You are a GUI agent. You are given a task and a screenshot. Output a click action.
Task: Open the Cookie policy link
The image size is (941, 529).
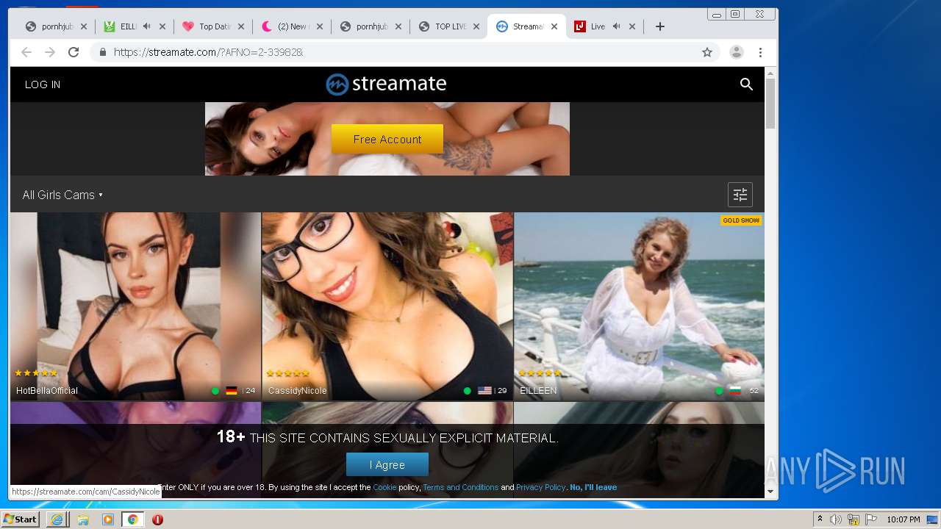tap(384, 487)
